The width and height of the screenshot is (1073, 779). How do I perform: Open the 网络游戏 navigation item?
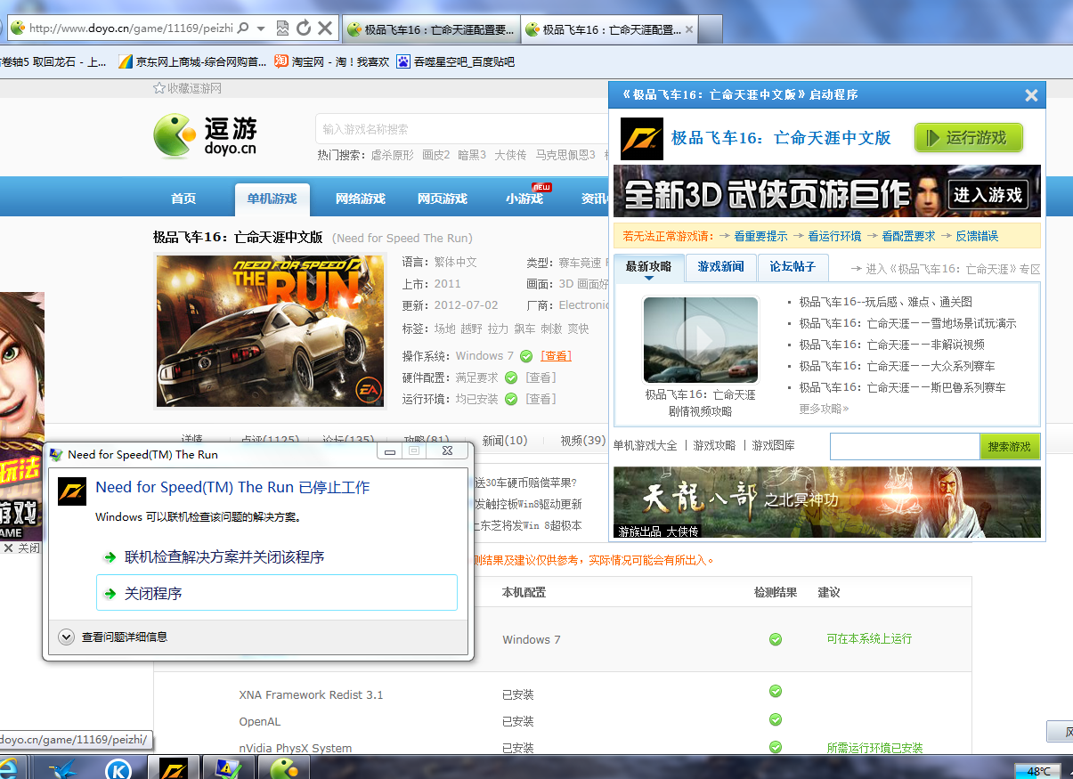coord(361,199)
